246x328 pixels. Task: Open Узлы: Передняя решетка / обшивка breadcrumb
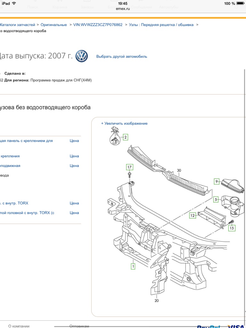point(161,25)
